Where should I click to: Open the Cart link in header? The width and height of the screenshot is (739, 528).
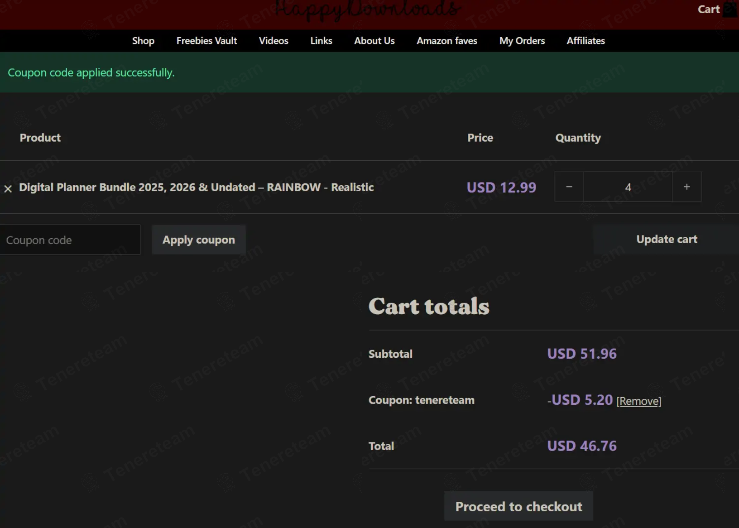pos(709,9)
